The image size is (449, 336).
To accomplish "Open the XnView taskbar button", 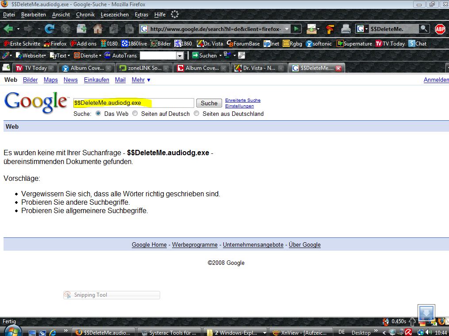I will coord(300,332).
